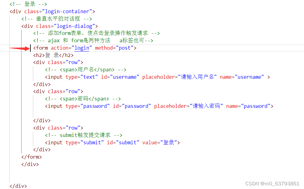This screenshot has height=189, width=304.
Task: Select the class value "login-dialog"
Action: (x=74, y=26)
